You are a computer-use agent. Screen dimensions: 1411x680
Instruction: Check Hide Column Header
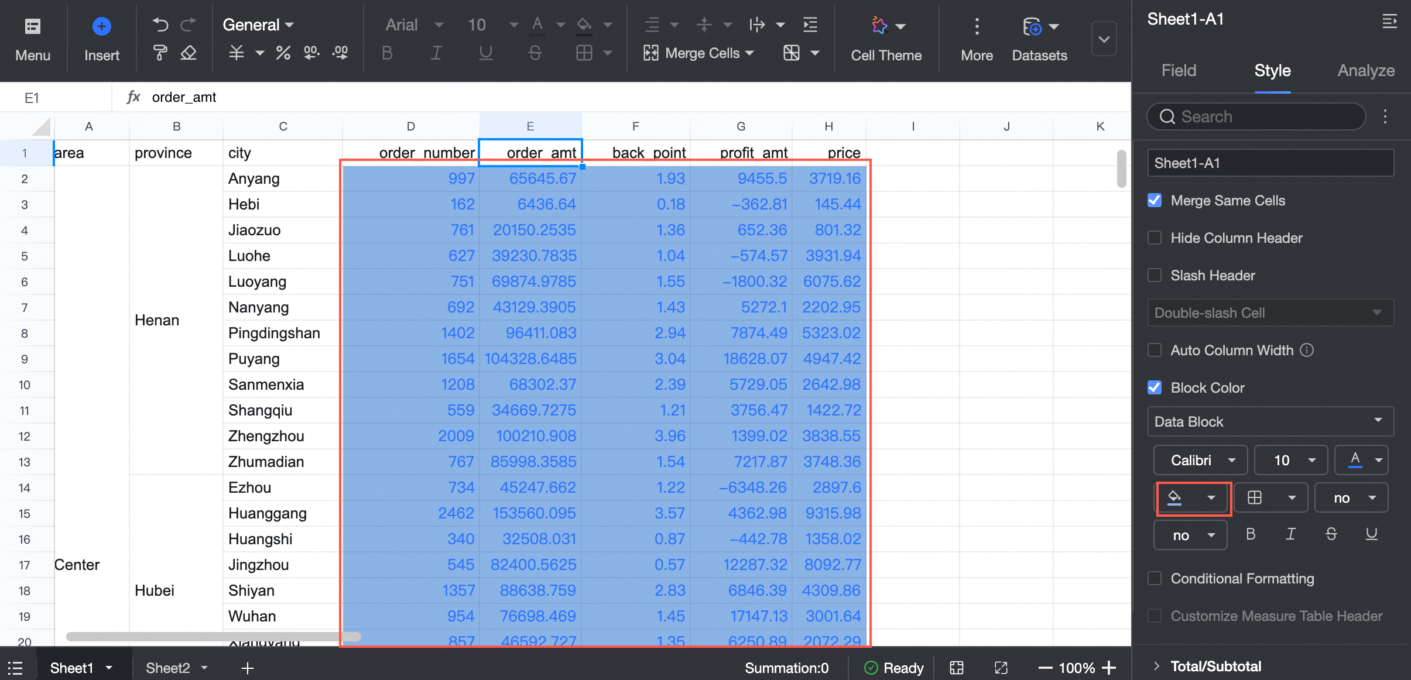coord(1155,238)
